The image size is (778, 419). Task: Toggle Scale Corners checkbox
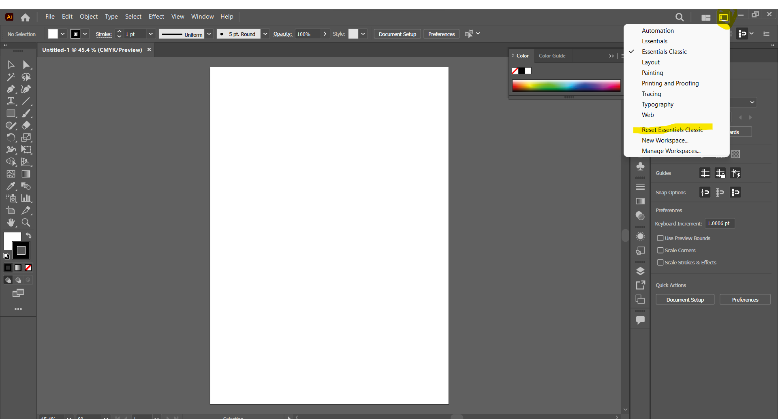[660, 250]
